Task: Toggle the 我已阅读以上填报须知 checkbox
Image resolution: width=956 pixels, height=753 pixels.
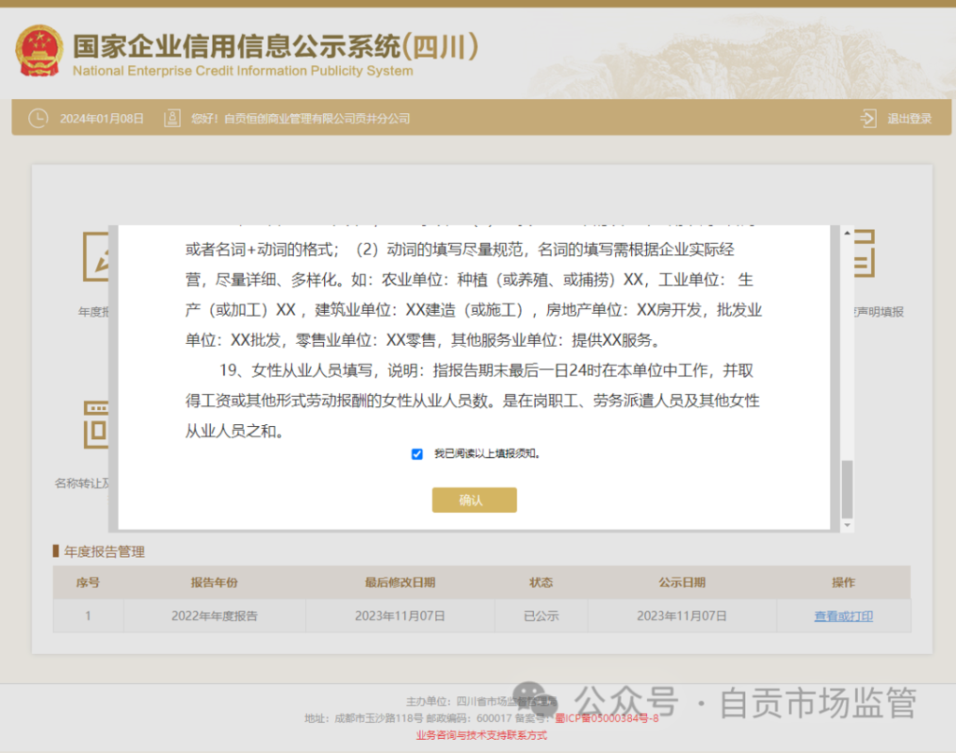Action: 417,454
